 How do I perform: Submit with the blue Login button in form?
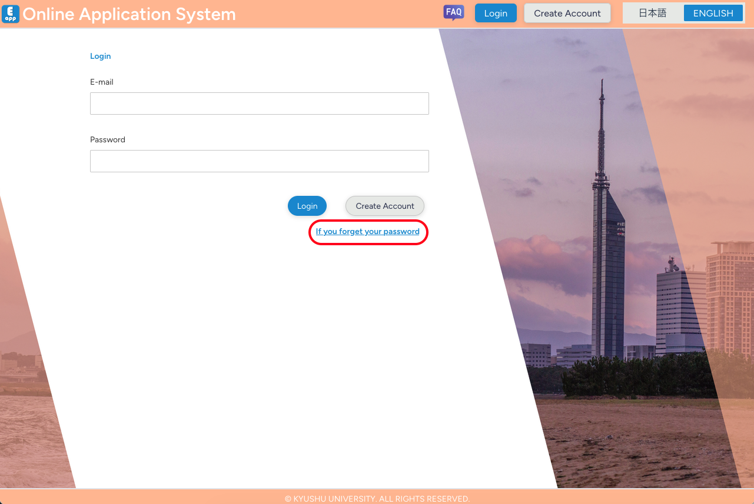tap(307, 206)
